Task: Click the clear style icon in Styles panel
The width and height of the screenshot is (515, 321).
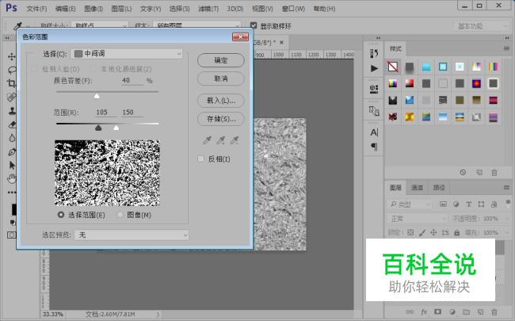Action: coord(463,173)
